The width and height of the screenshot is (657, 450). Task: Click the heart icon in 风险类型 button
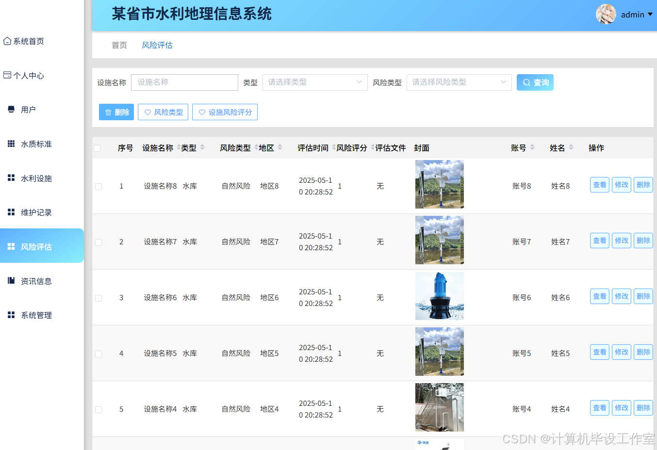pyautogui.click(x=148, y=112)
